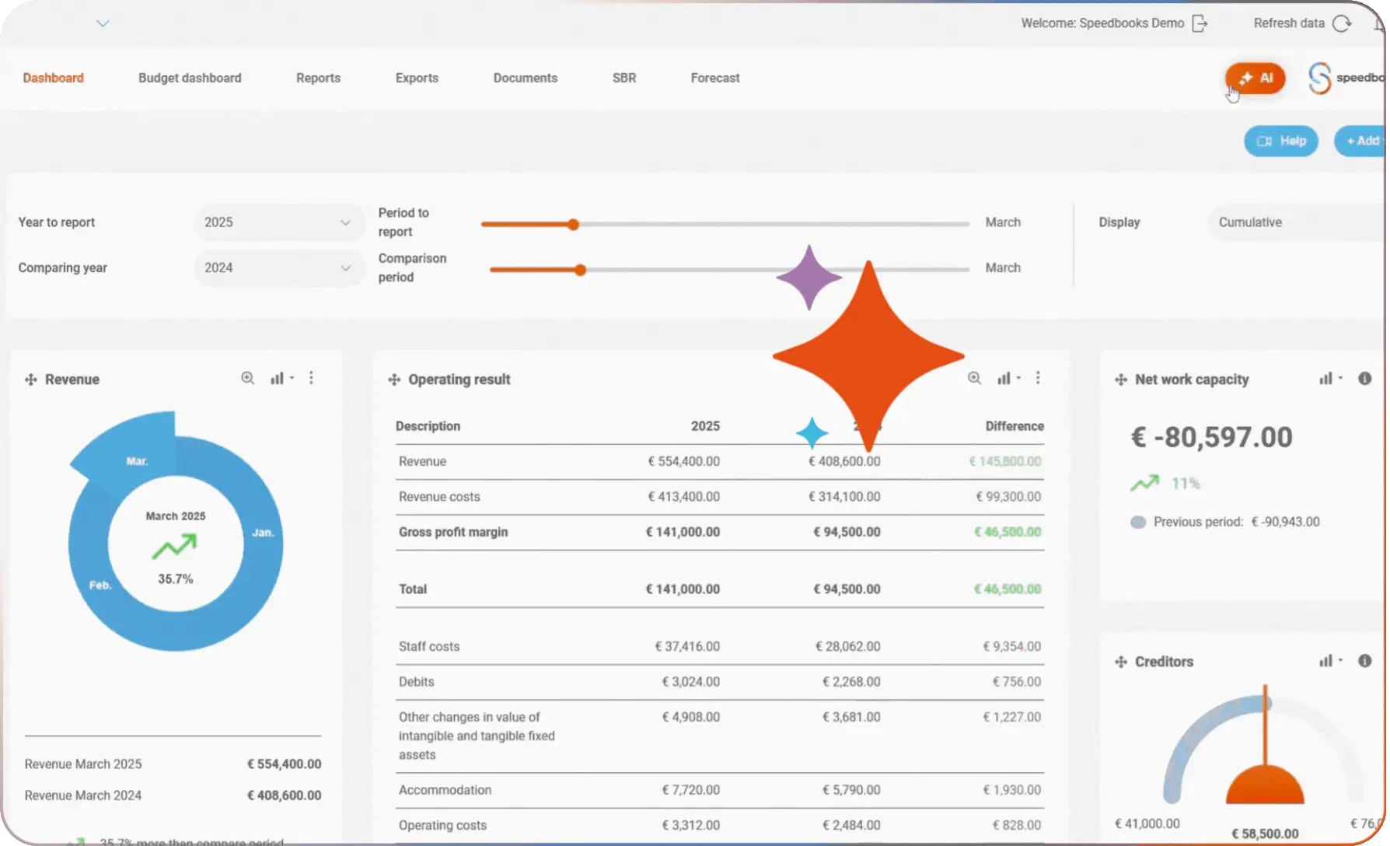
Task: Click info icon on Net work capacity
Action: (1364, 379)
